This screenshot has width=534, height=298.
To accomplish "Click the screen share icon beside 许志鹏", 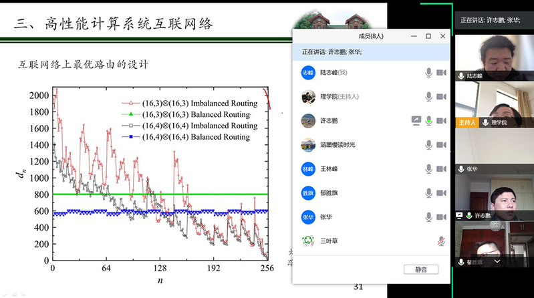I will pos(416,121).
